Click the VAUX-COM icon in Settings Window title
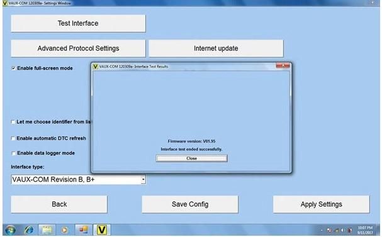 pos(5,3)
